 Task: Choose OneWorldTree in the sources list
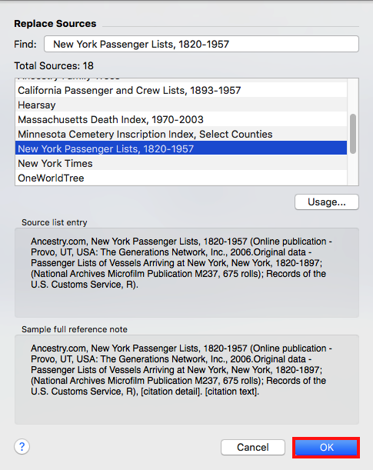click(x=181, y=178)
